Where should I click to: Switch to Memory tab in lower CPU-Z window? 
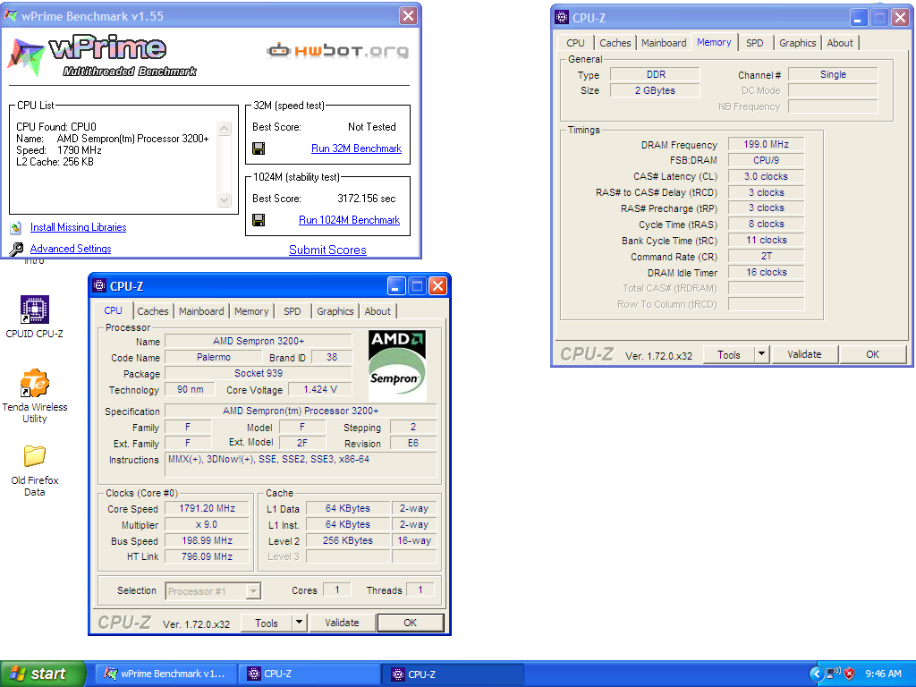coord(251,311)
